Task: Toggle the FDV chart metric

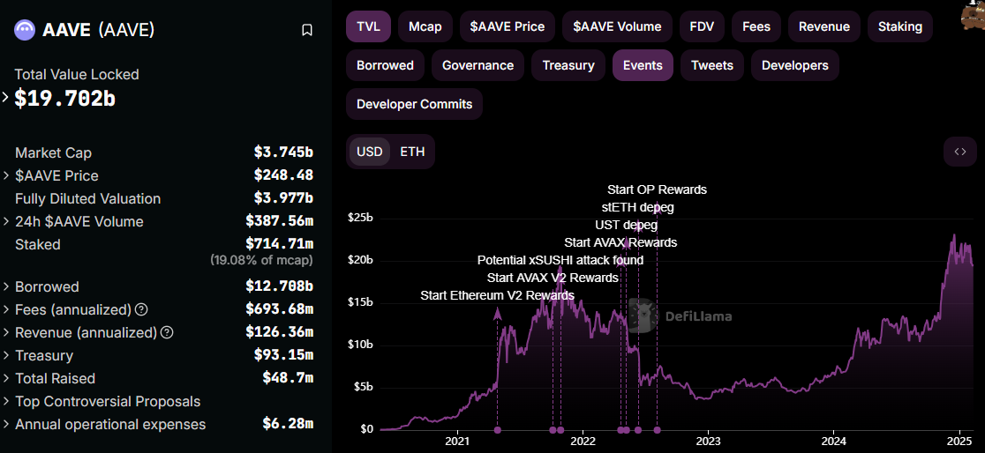Action: 702,26
